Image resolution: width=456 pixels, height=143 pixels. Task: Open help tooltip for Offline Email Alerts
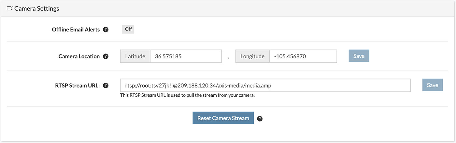[106, 30]
